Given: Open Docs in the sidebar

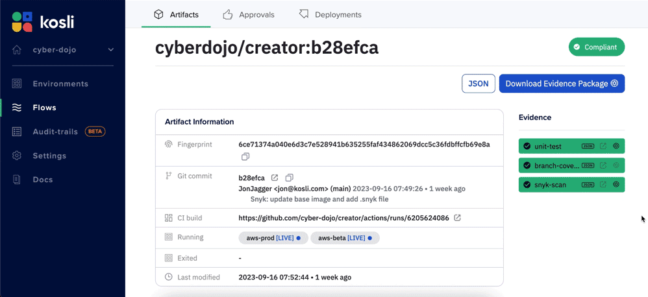Looking at the screenshot, I should (x=43, y=180).
